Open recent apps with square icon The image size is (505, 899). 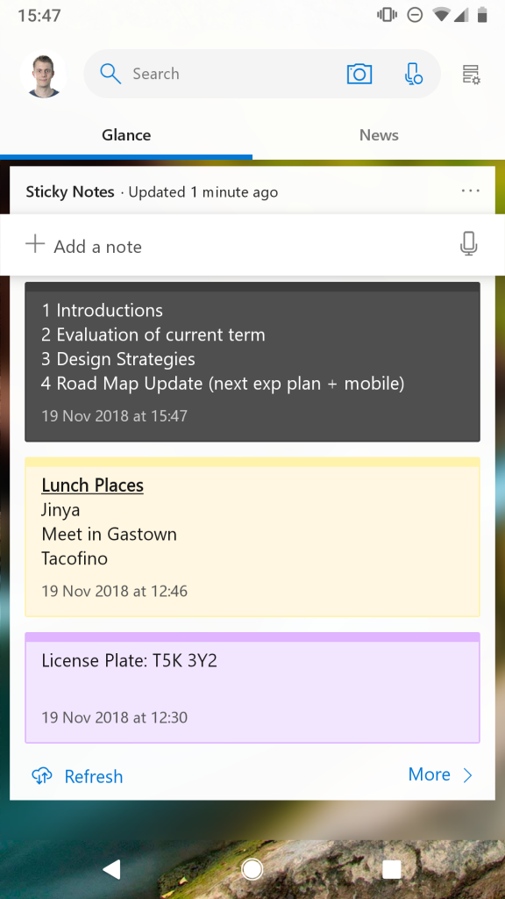click(392, 869)
